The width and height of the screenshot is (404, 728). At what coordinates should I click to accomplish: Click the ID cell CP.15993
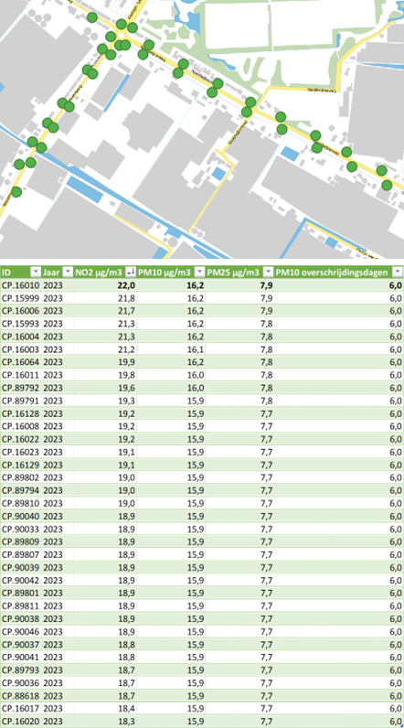[21, 324]
